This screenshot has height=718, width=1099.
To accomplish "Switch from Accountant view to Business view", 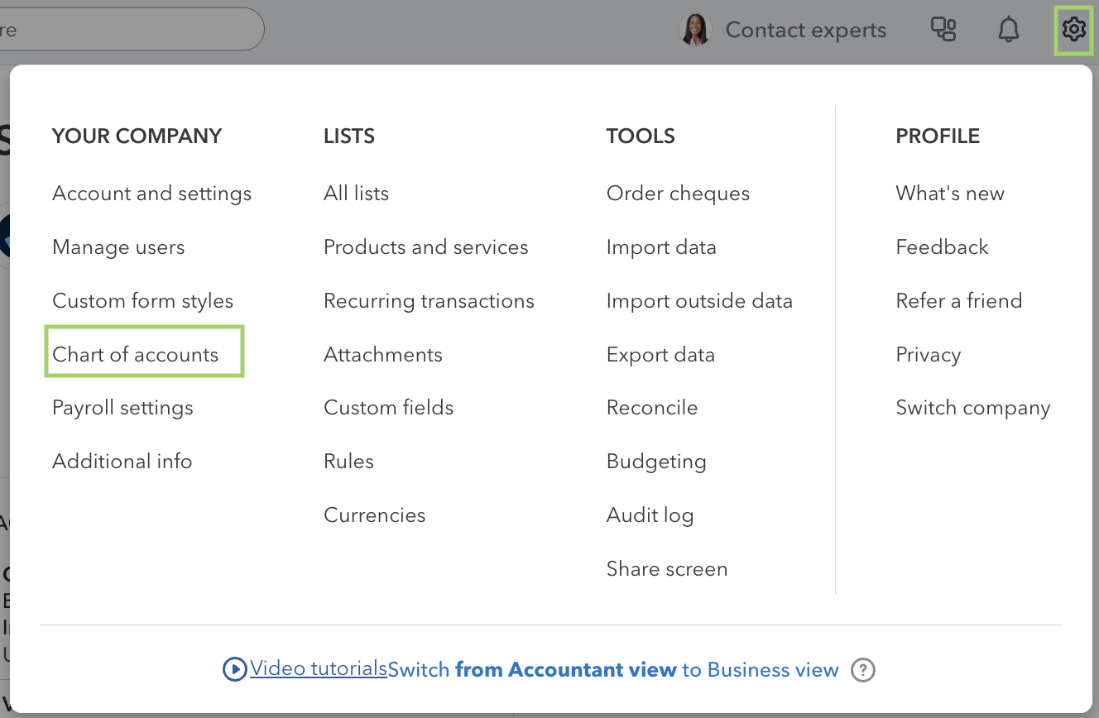I will tap(613, 669).
